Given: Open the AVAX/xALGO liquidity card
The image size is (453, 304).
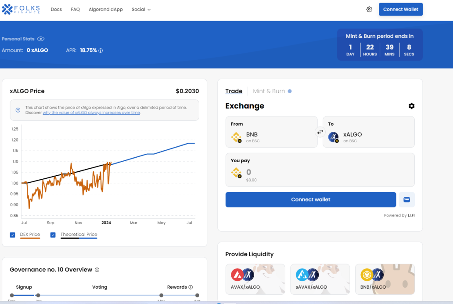Looking at the screenshot, I should [255, 279].
